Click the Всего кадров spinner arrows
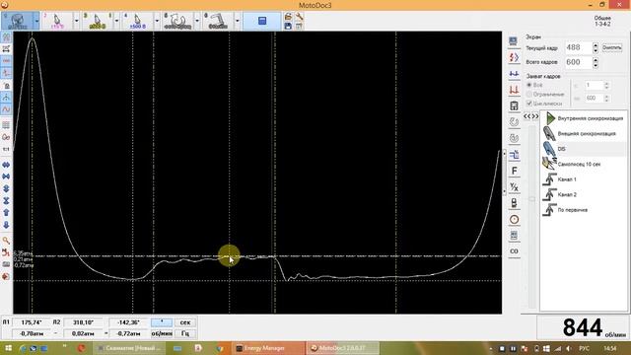The height and width of the screenshot is (355, 631). click(596, 62)
